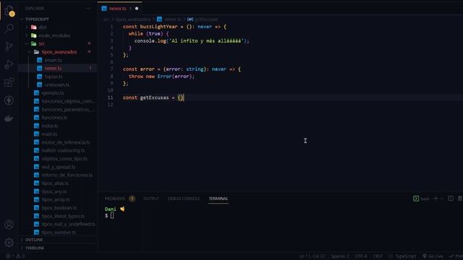Click the UTF-8 encoding indicator
The image size is (463, 260).
(x=361, y=256)
